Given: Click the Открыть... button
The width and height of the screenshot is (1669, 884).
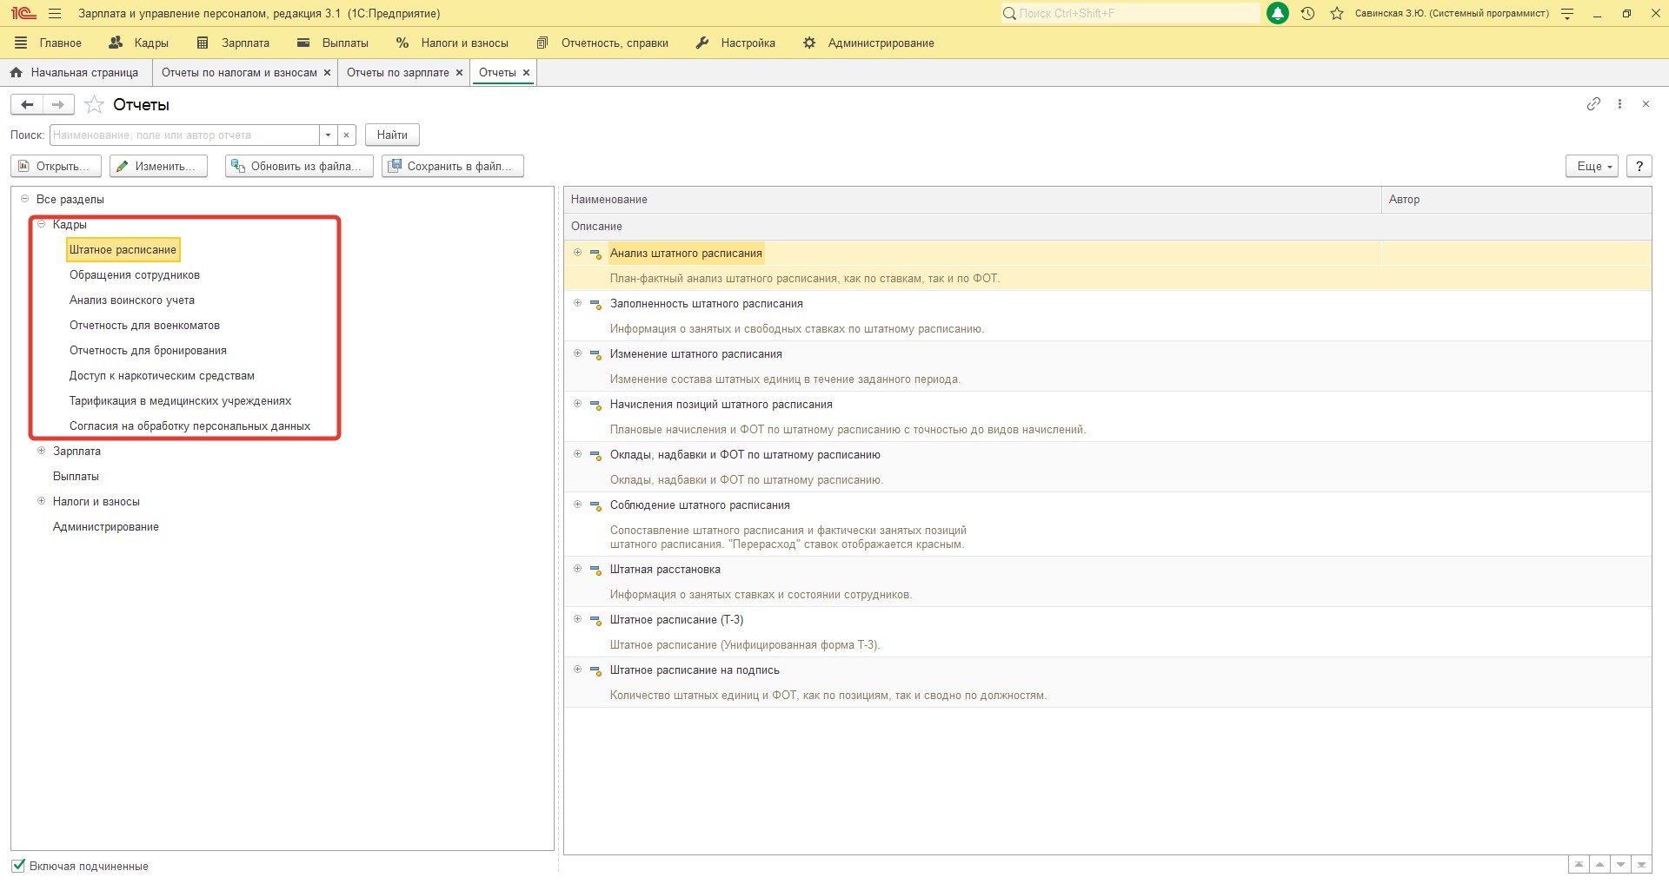Looking at the screenshot, I should [56, 166].
